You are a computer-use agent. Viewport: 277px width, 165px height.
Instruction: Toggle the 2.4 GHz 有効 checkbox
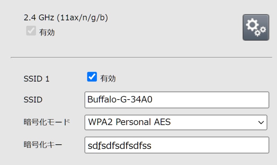(31, 31)
